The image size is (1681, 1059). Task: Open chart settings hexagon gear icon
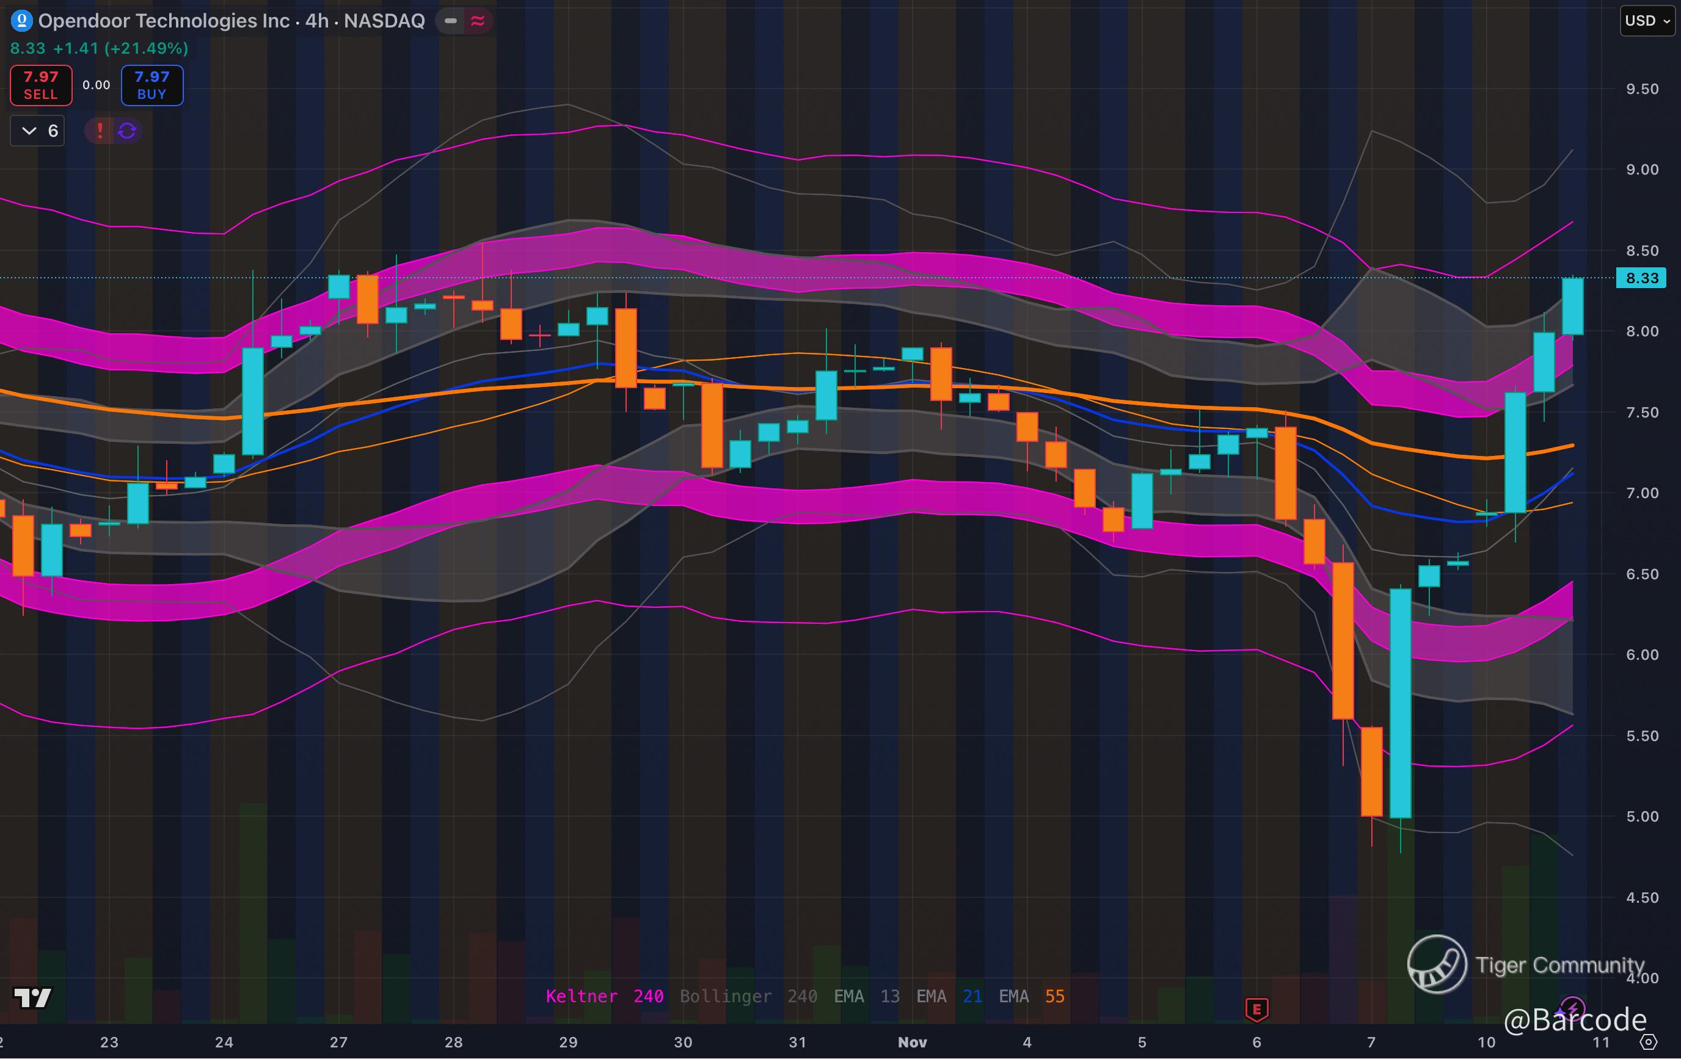coord(1648,1043)
